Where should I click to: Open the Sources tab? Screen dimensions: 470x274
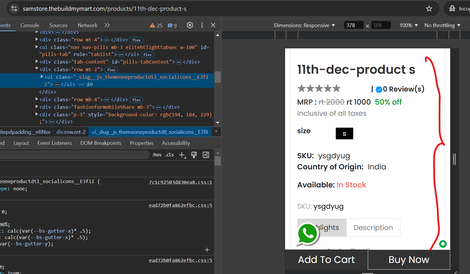point(58,25)
